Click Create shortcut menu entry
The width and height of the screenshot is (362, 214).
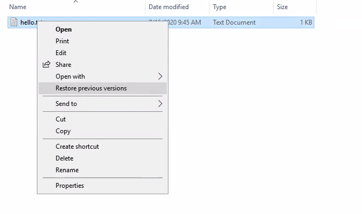(x=103, y=147)
